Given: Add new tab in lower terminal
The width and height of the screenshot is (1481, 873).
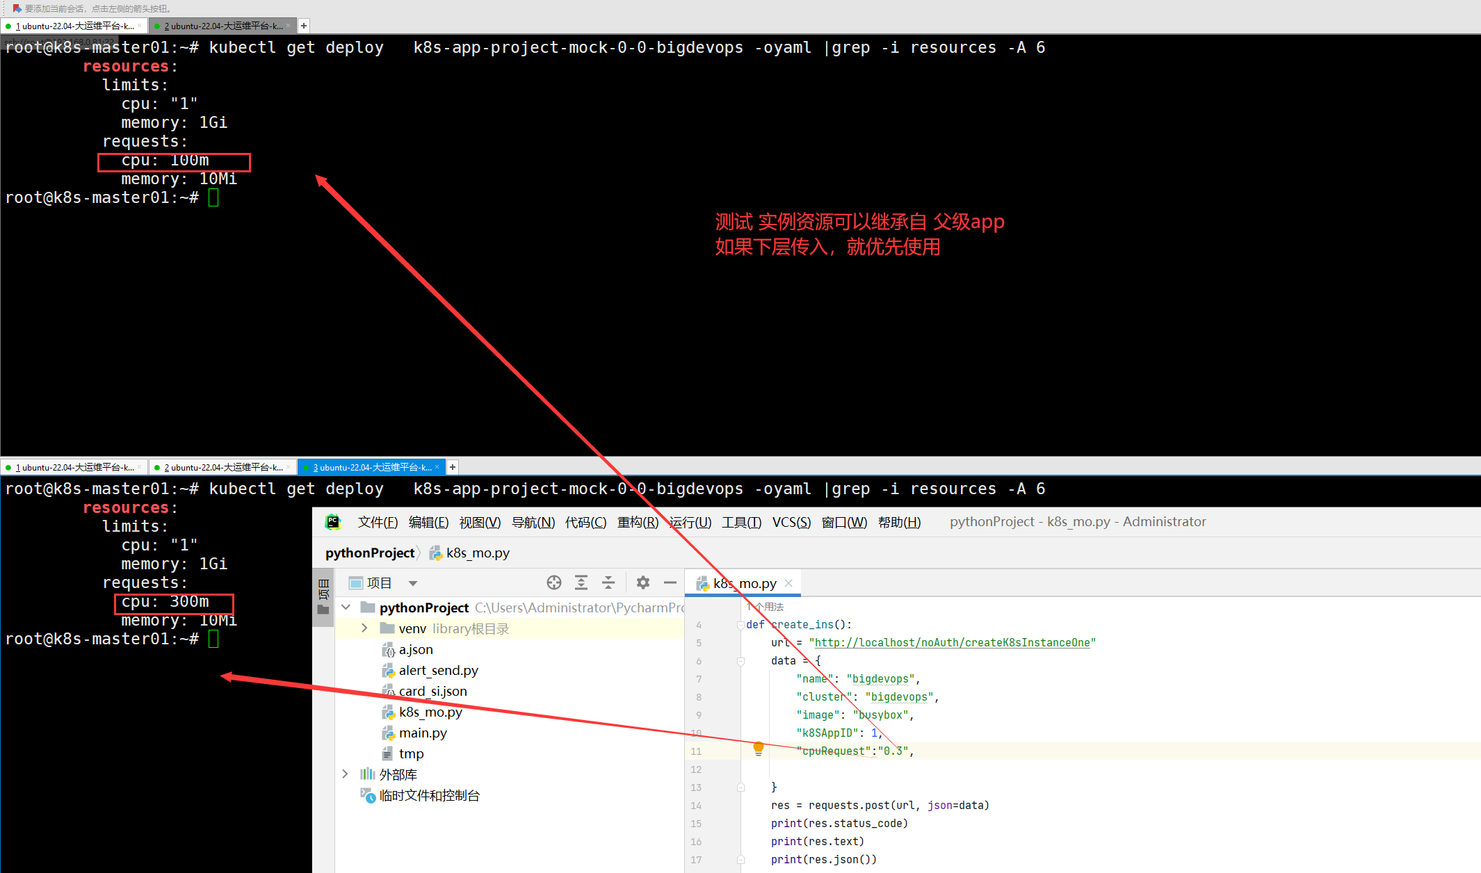Looking at the screenshot, I should 453,467.
